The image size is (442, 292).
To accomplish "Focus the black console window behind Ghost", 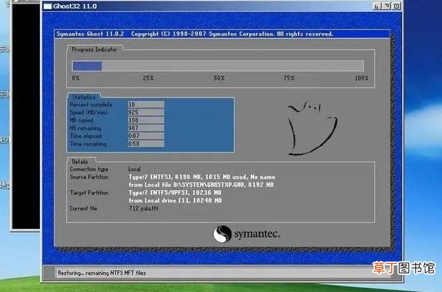I will coord(26,115).
